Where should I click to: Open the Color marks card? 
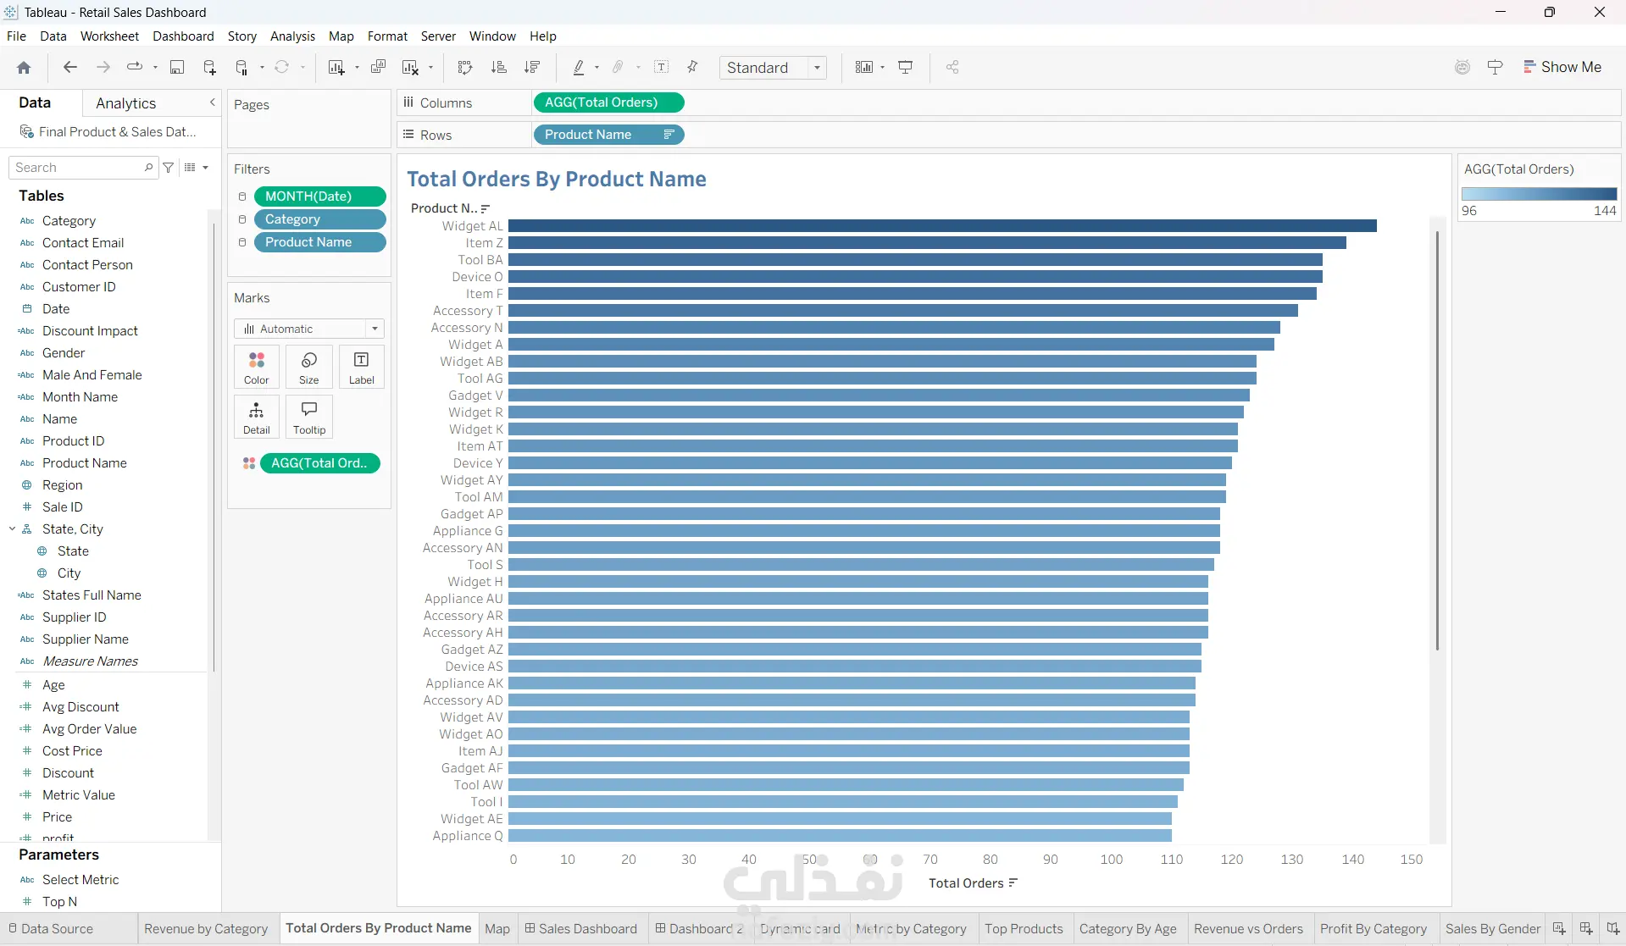[256, 368]
